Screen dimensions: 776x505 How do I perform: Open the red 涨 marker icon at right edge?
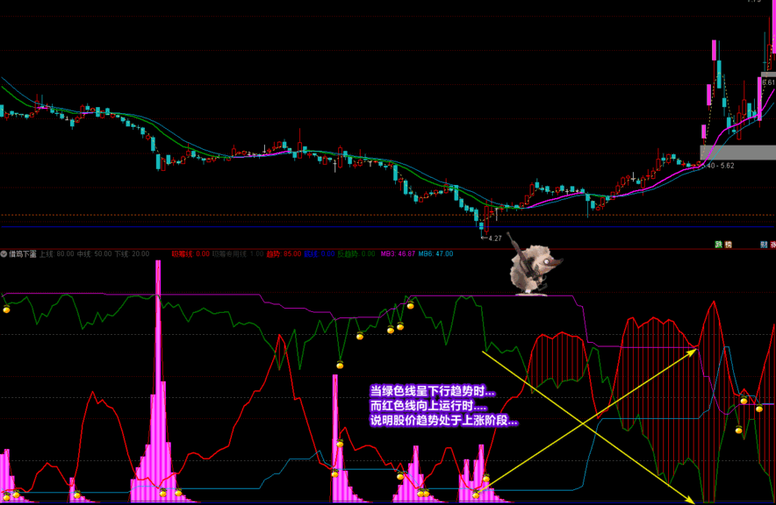[773, 245]
